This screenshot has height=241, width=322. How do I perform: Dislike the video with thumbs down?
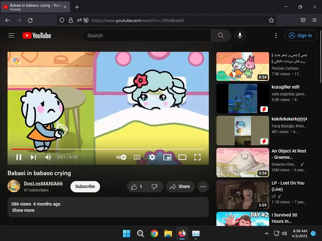click(155, 187)
